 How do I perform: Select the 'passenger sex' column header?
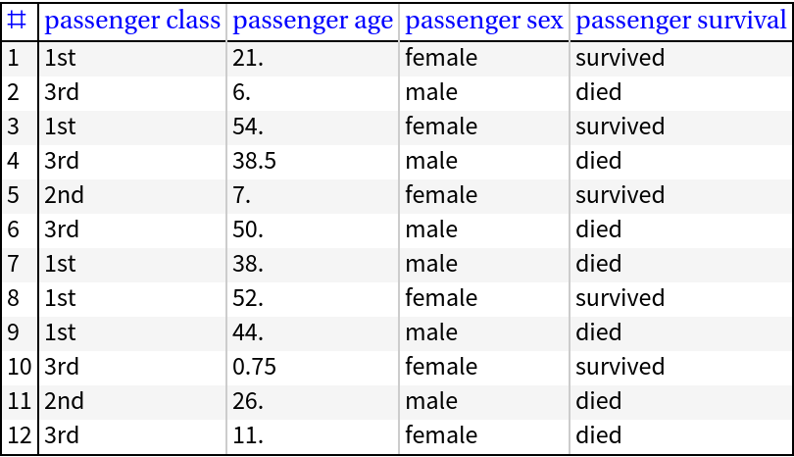click(x=484, y=21)
